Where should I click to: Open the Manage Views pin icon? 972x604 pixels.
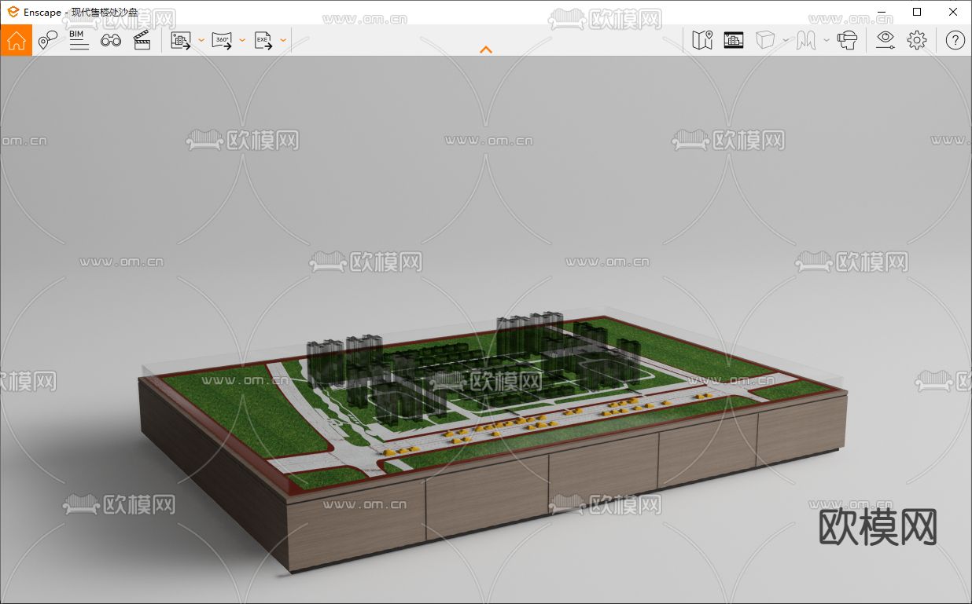[x=47, y=40]
